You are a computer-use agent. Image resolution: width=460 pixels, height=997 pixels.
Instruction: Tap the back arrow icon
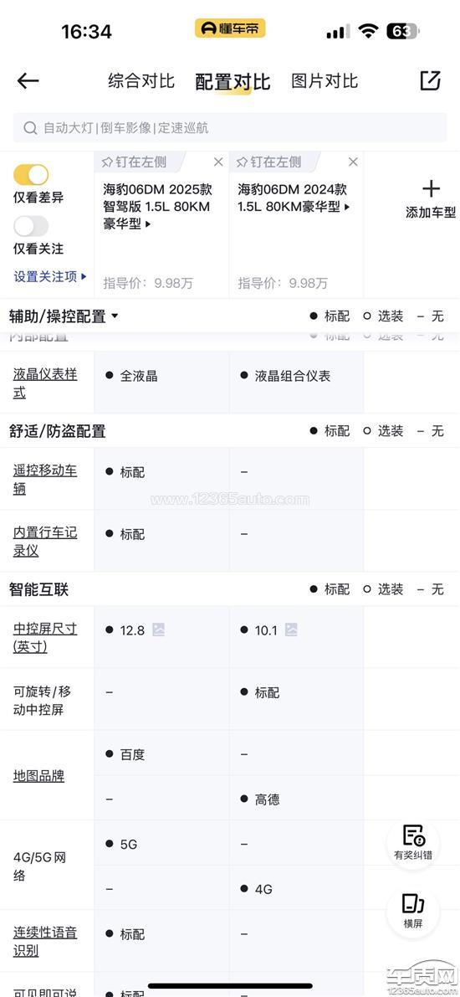point(28,80)
